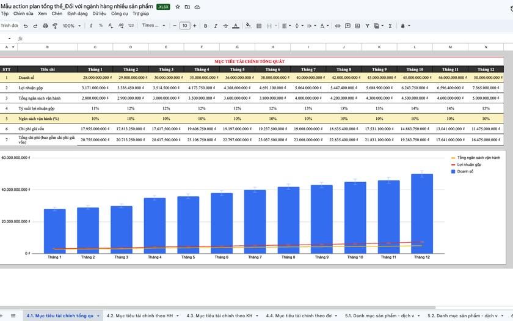Click the Tháng 12 blue chart bar

click(x=422, y=213)
